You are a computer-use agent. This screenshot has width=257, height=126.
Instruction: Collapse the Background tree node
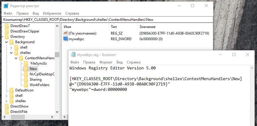point(6,42)
